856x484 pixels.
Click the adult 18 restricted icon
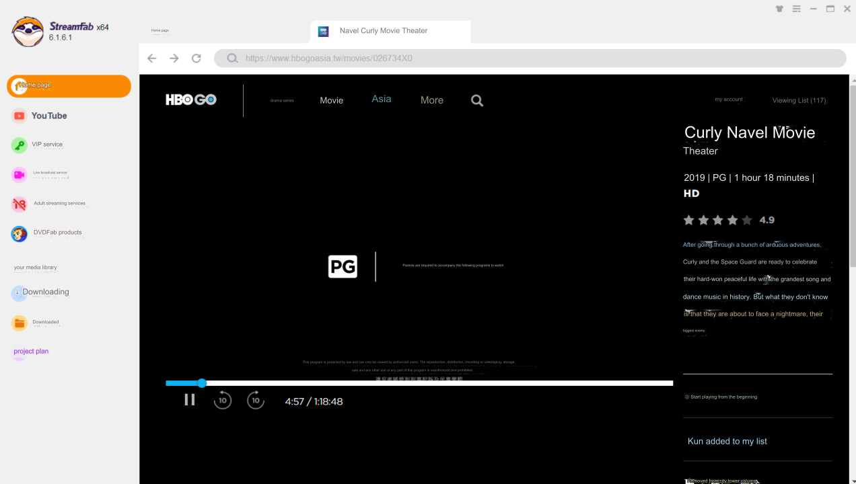pyautogui.click(x=20, y=204)
